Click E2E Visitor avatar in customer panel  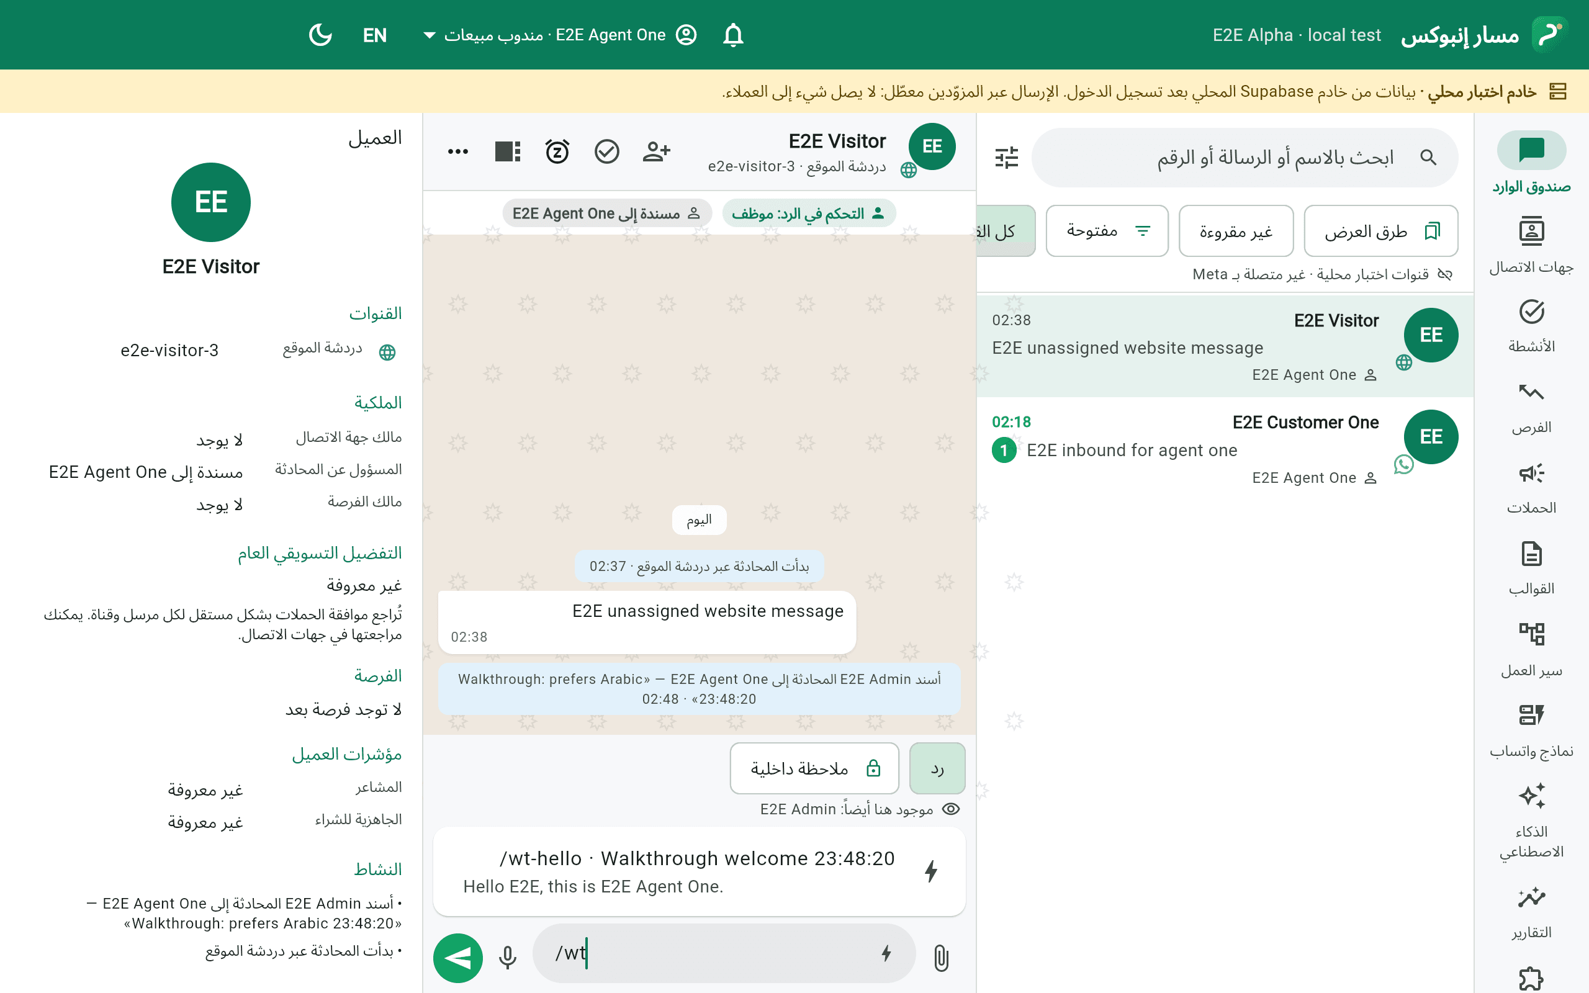click(211, 202)
